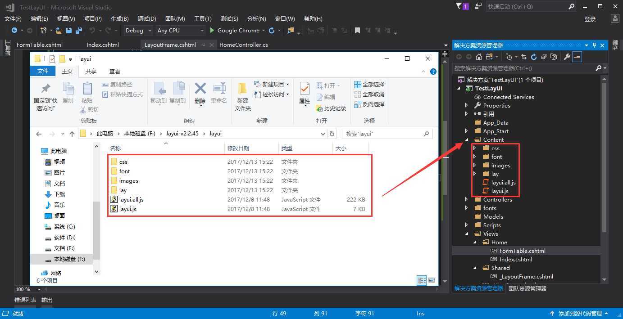
Task: Open the 工具(T) menu in Visual Studio
Action: coord(203,19)
